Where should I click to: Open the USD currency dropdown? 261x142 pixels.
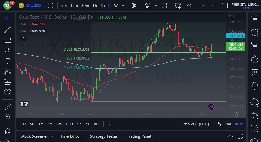(x=233, y=16)
